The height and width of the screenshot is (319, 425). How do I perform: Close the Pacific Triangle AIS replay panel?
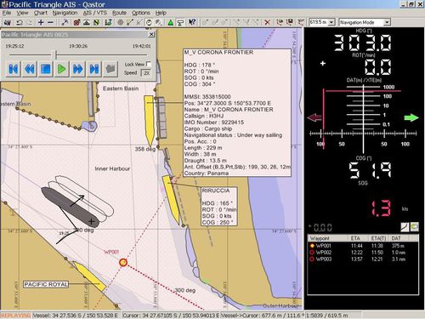point(151,34)
